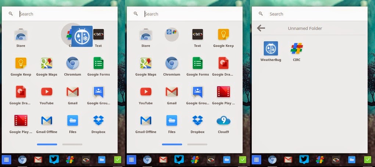This screenshot has height=167, width=375.
Task: Click app launcher grid button on middle shelf
Action: point(131,160)
